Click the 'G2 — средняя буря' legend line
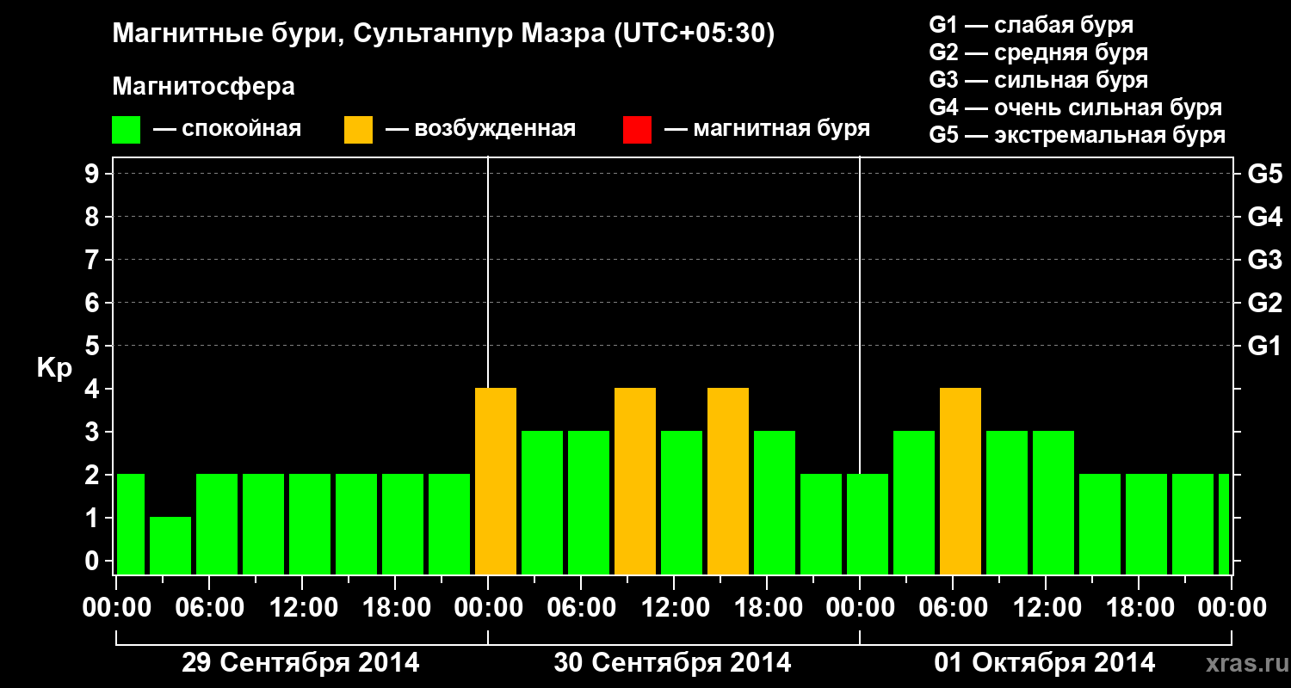 (x=1038, y=52)
